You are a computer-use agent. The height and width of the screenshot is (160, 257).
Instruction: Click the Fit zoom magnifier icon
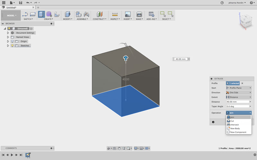[x=128, y=148]
